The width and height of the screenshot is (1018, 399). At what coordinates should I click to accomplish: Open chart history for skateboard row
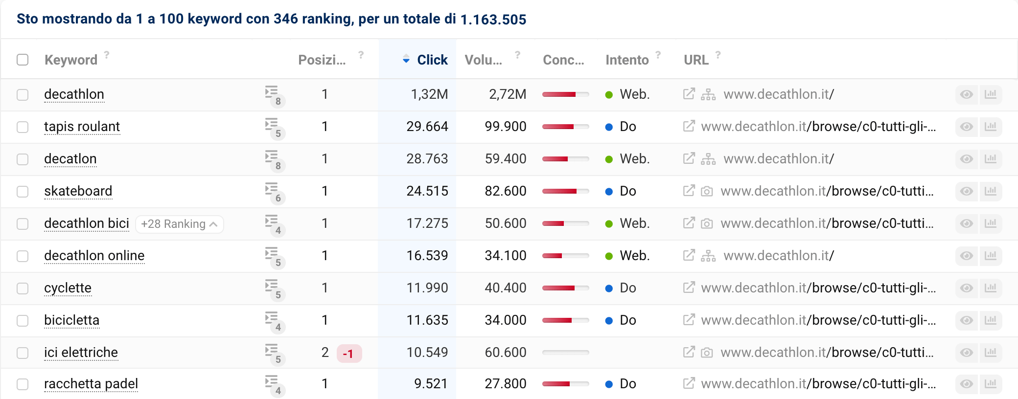(991, 191)
